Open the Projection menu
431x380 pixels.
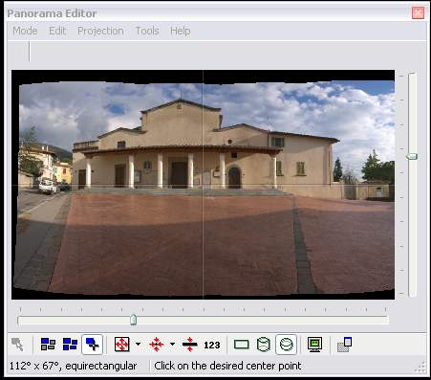100,31
